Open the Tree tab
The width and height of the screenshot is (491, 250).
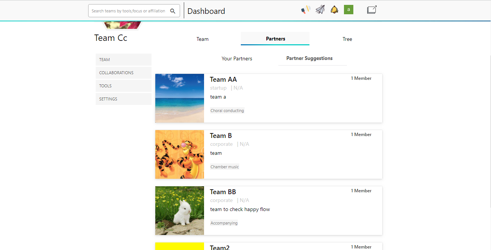pyautogui.click(x=347, y=39)
